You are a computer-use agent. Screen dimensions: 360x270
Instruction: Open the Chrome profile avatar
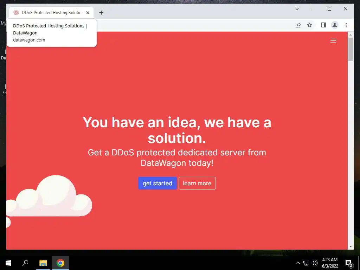[335, 25]
